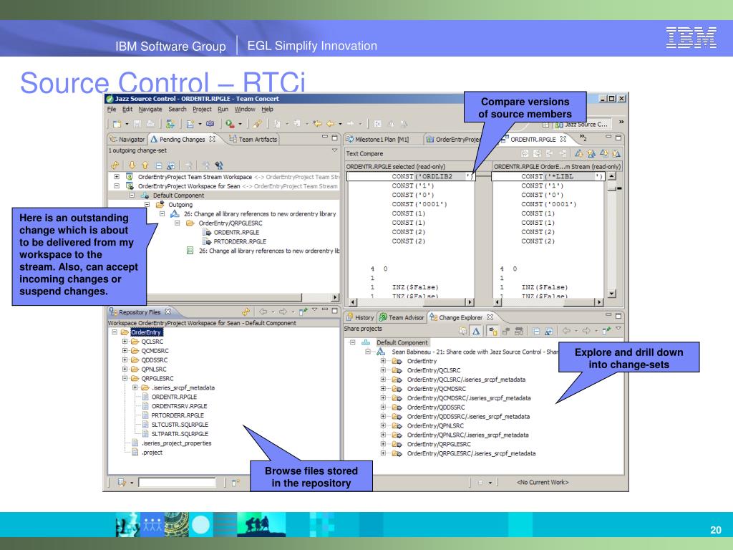Click the CONST('ORDLIB2') line in left compare pane
The width and height of the screenshot is (733, 550).
(411, 176)
